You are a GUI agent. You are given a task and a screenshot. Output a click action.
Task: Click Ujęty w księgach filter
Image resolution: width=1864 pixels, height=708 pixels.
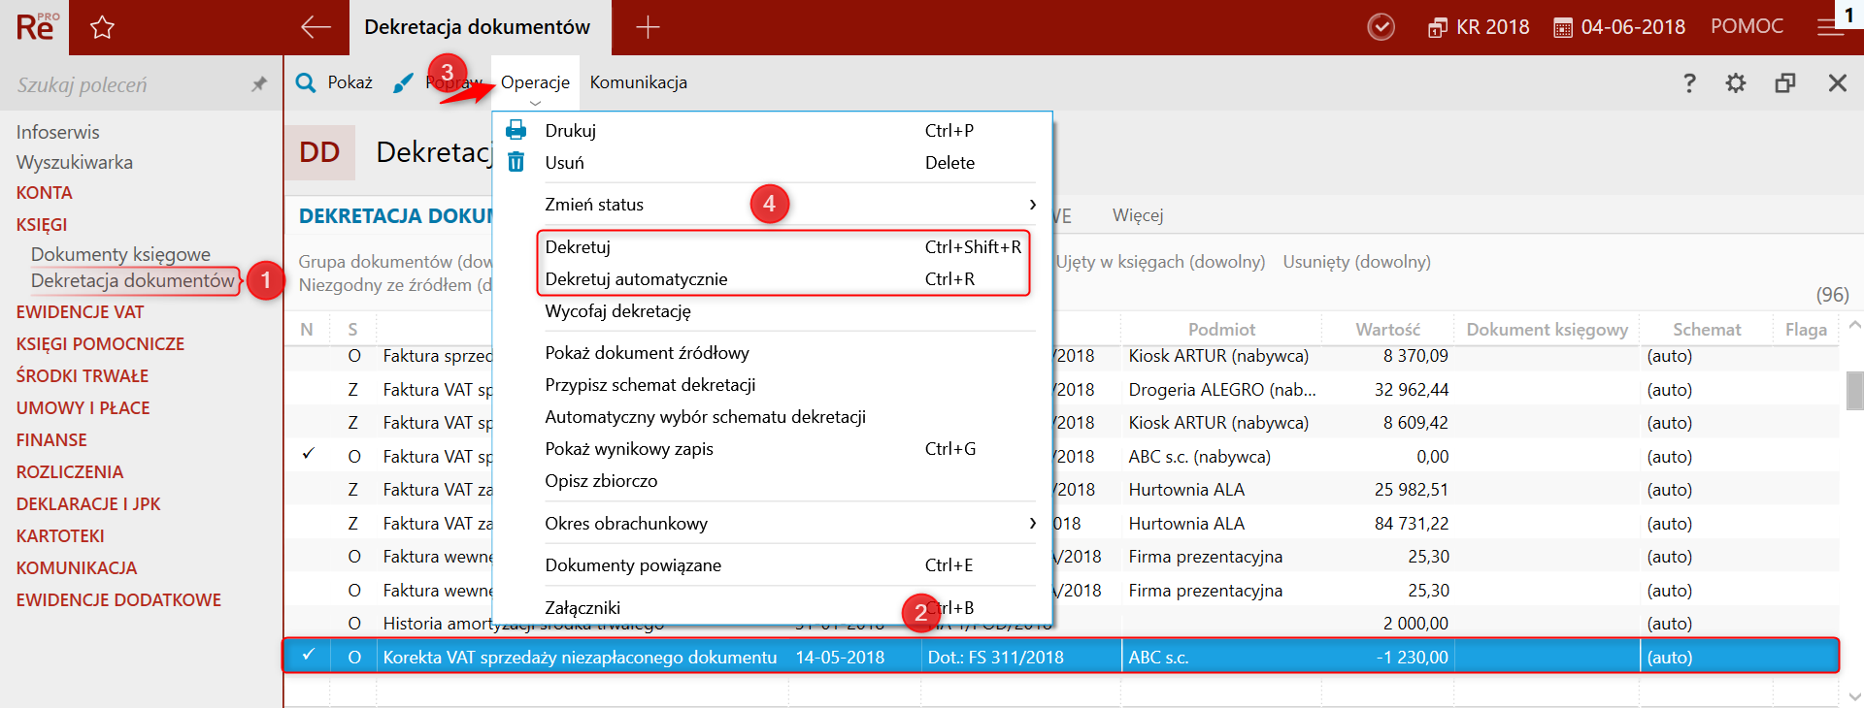pos(1160,261)
